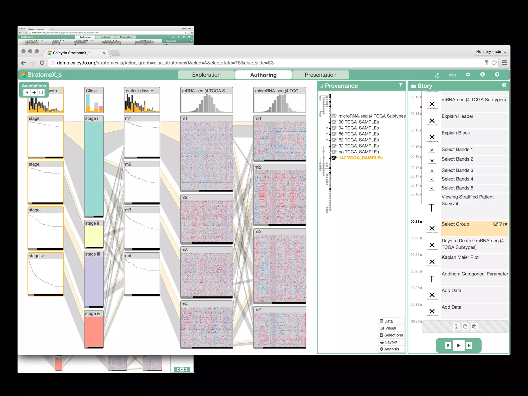The width and height of the screenshot is (528, 396).
Task: Play the story
Action: (x=458, y=345)
